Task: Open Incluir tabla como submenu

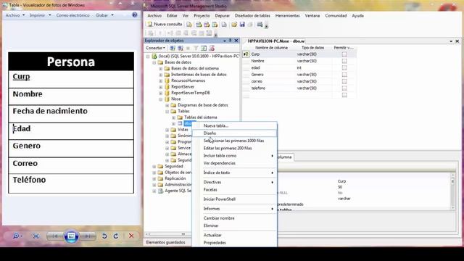Action: point(234,156)
